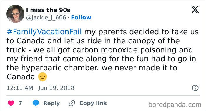Open the tweet info circle icon
This screenshot has height=111, width=206.
coord(195,88)
